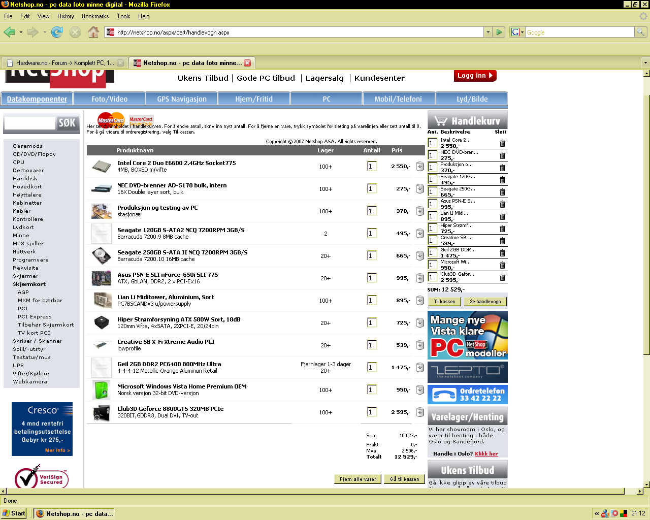The height and width of the screenshot is (520, 650).
Task: Click the browser Back arrow button
Action: [x=9, y=32]
